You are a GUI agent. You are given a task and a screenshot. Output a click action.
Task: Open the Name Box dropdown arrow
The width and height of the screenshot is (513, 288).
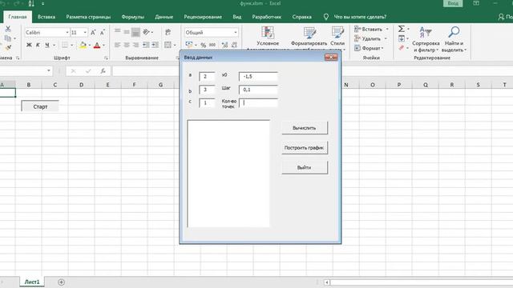pos(49,70)
